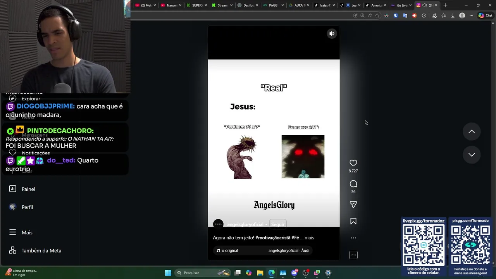
Task: Open the angelsgloryoficial profile avatar
Action: point(218,224)
